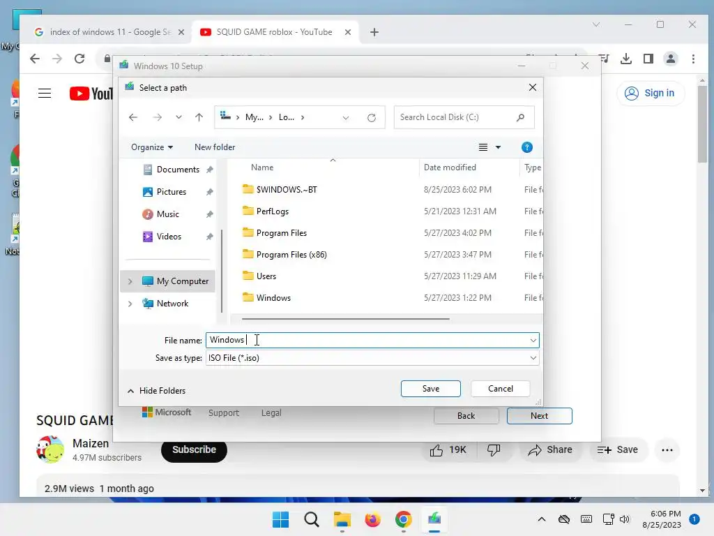Select the Program Files folder

tap(282, 233)
